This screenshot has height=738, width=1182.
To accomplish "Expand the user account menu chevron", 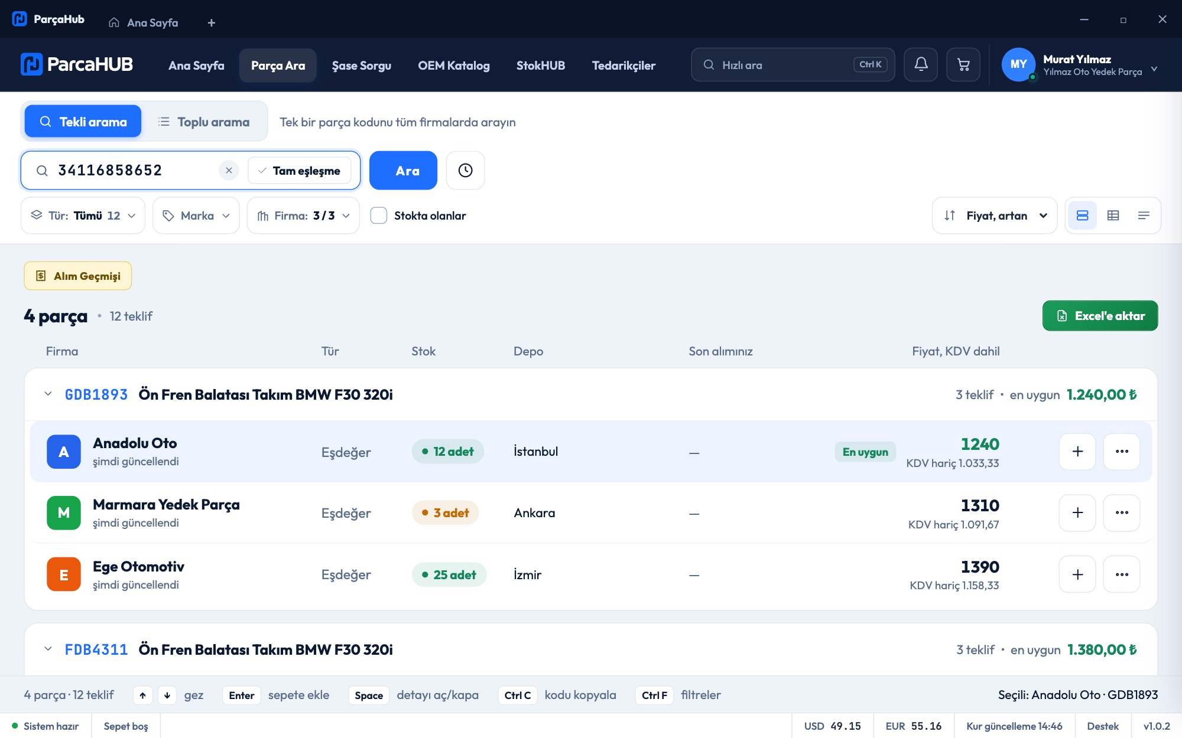I will (x=1154, y=69).
